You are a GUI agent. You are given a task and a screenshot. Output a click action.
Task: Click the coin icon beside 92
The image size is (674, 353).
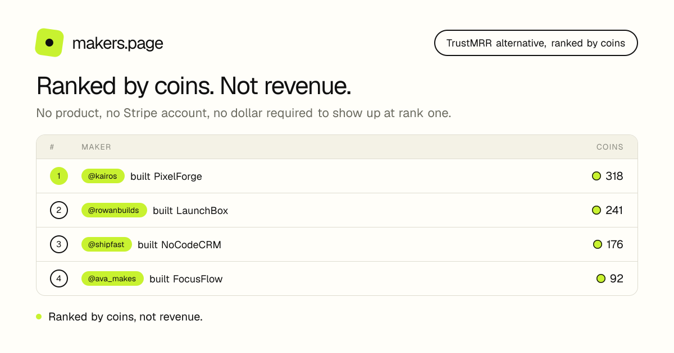pyautogui.click(x=601, y=278)
